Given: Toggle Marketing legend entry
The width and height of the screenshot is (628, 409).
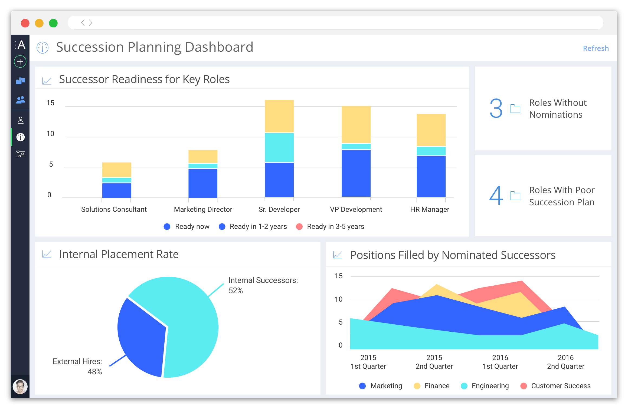Looking at the screenshot, I should coord(381,386).
